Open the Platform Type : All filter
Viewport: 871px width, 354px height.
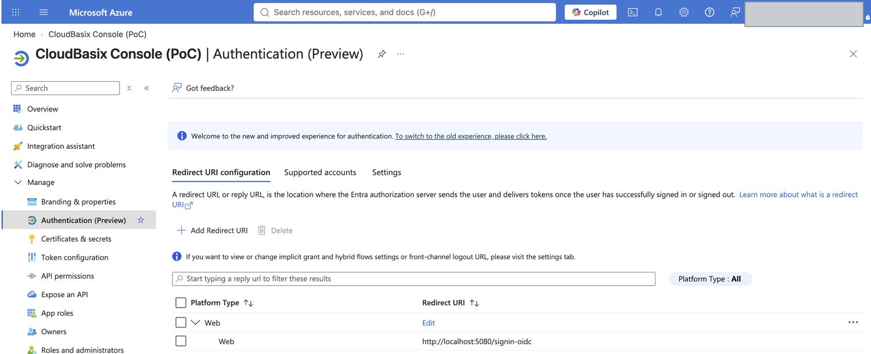(x=710, y=279)
